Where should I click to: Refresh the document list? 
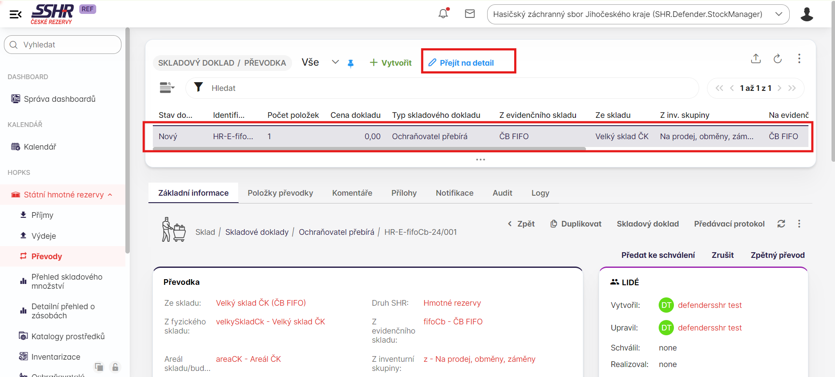click(778, 59)
